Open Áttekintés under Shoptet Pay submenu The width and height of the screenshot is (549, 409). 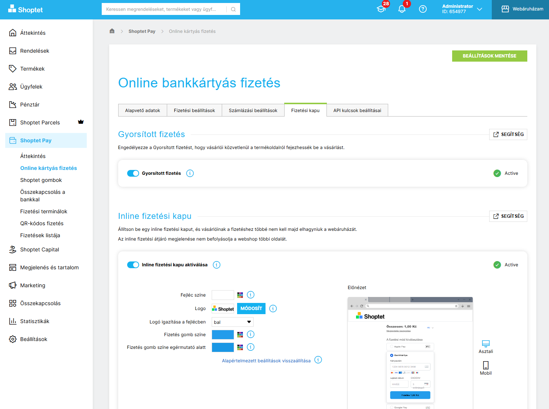tap(33, 156)
